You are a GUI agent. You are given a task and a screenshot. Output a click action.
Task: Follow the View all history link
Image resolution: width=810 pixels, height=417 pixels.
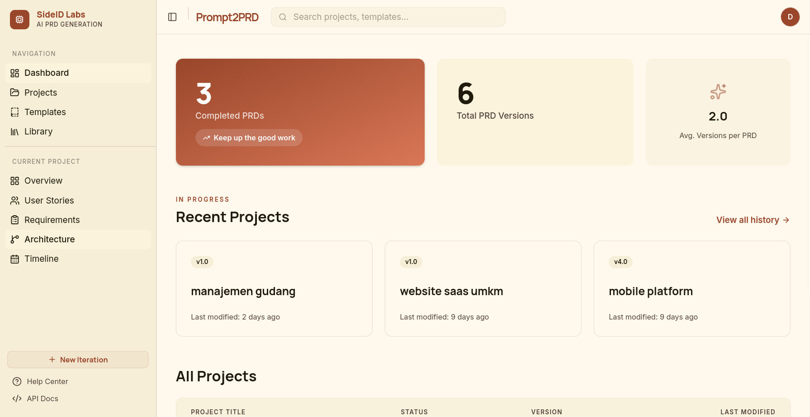(752, 220)
